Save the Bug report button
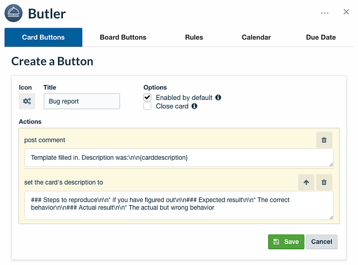The image size is (358, 265). coord(286,241)
